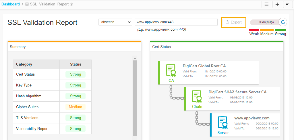
Task: Click the Strong badge for Hash Algorithm
Action: coord(76,96)
